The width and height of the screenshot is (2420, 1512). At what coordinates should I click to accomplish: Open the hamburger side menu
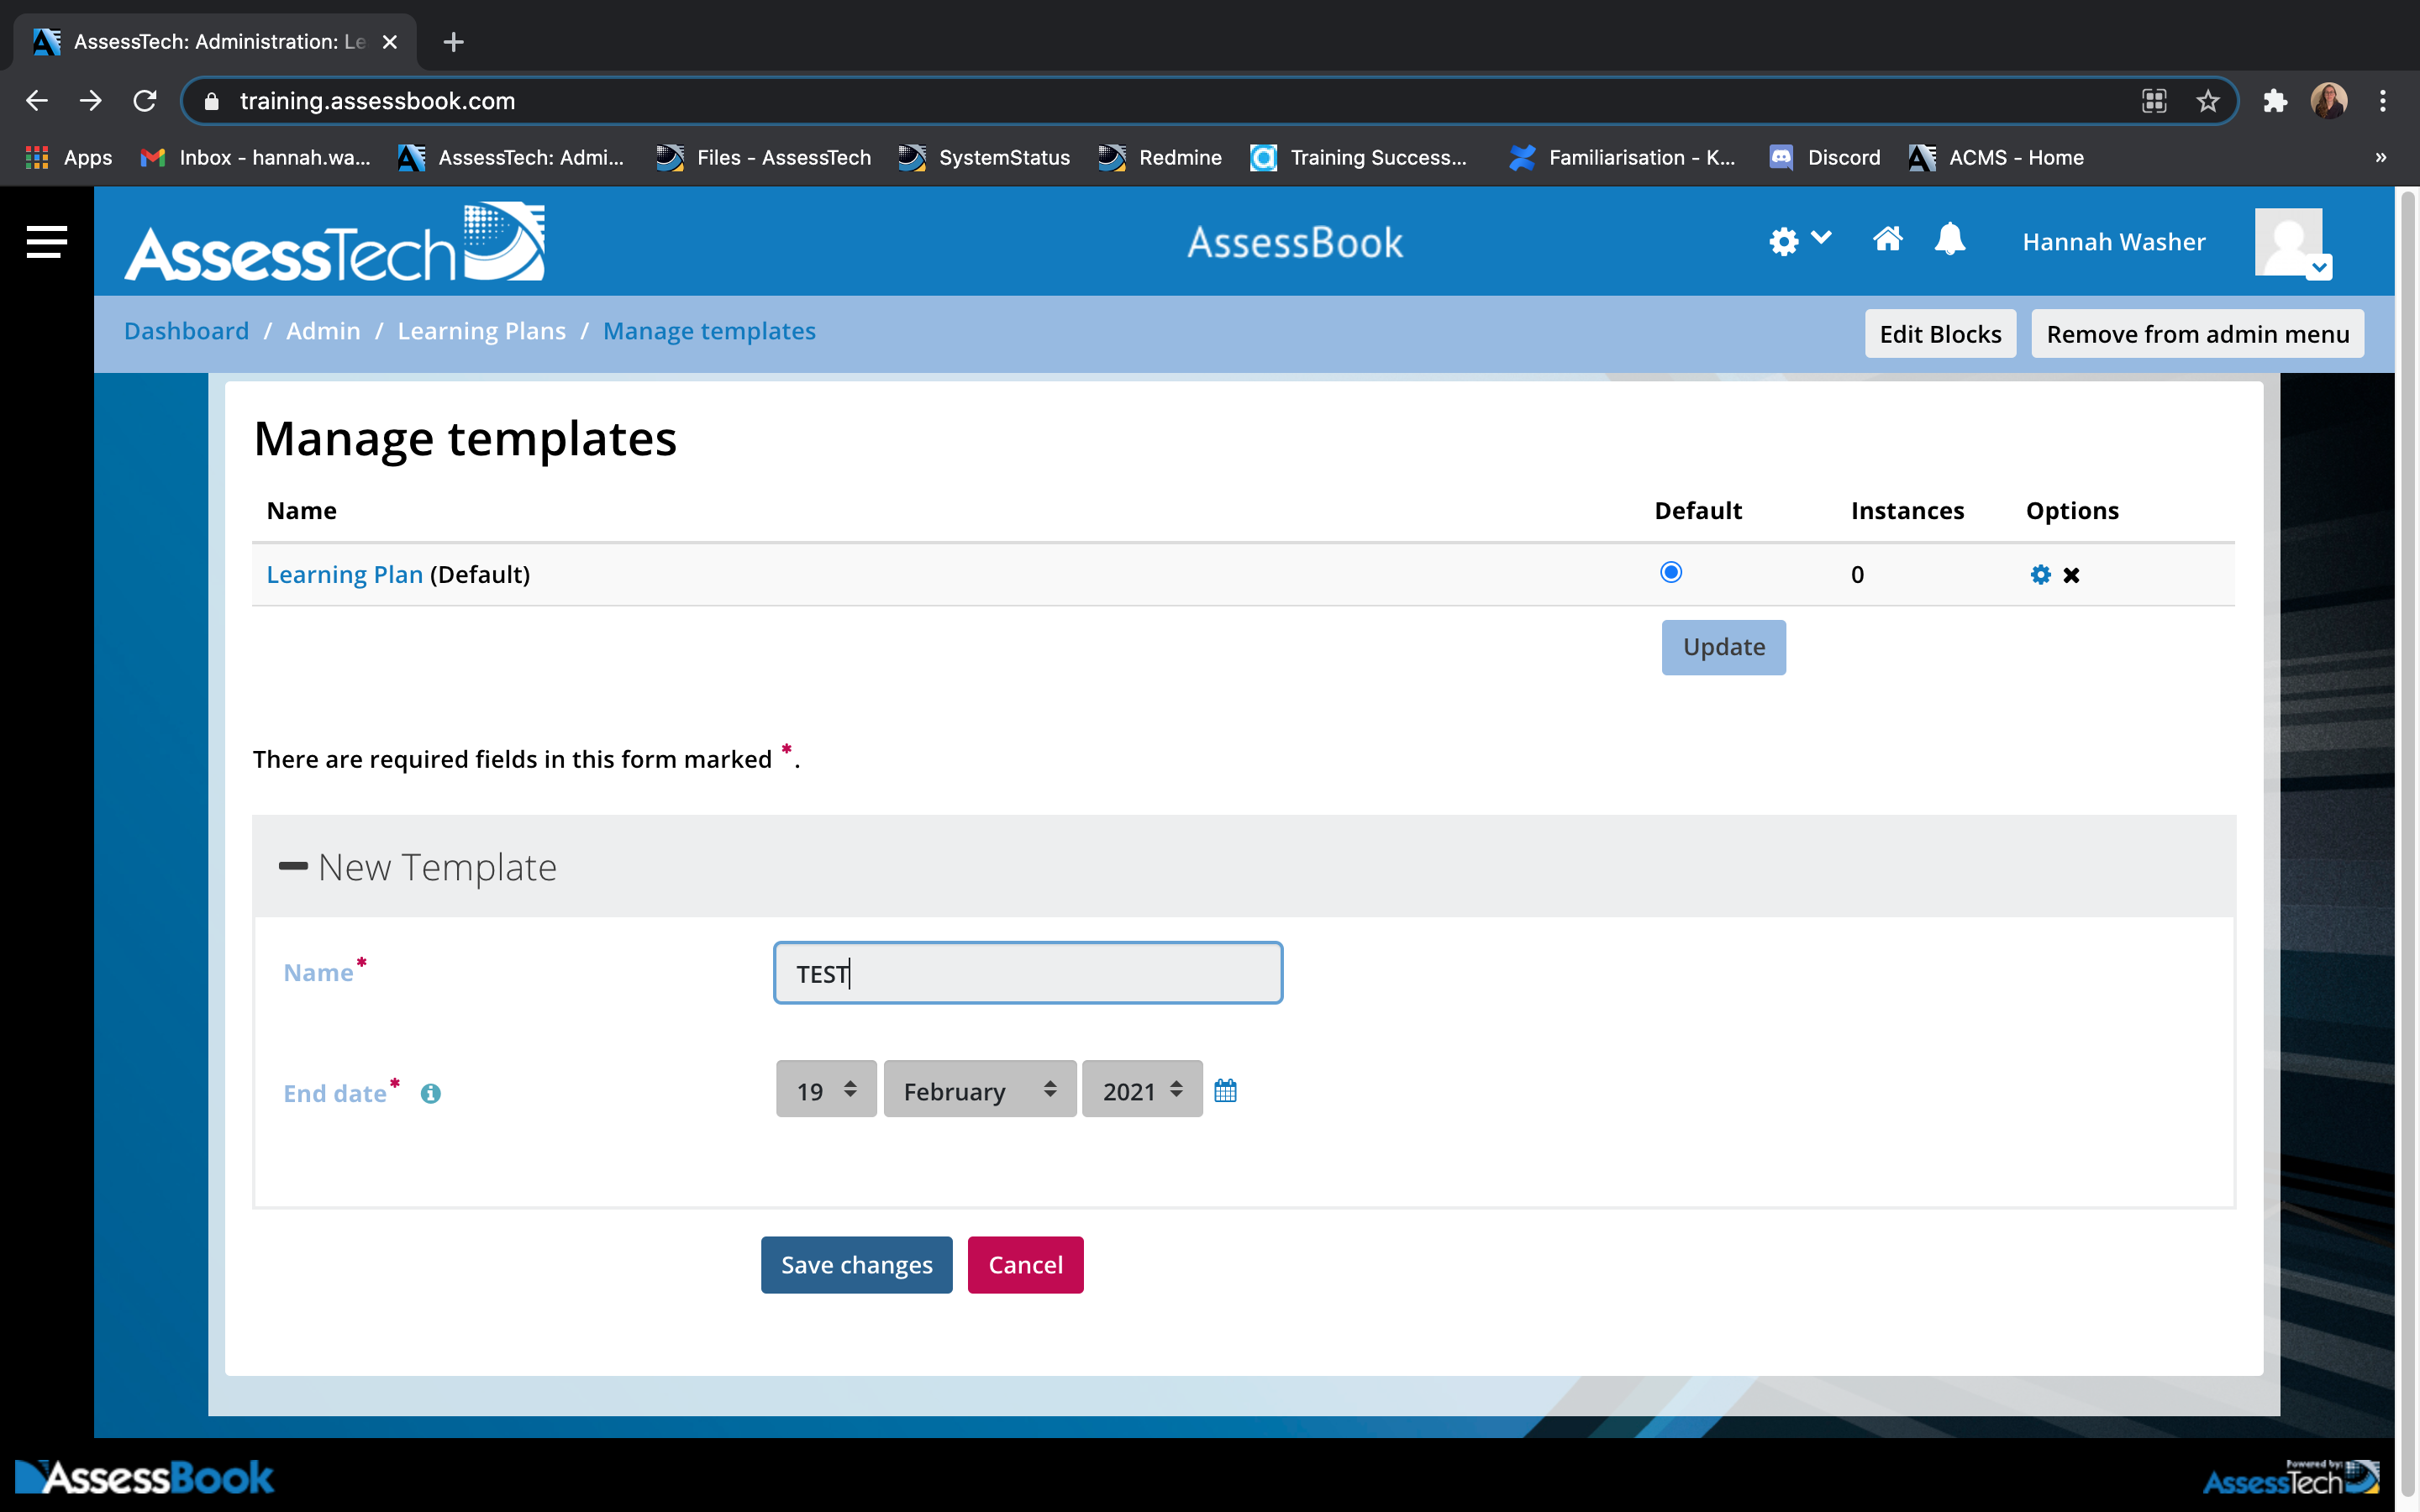(x=46, y=241)
